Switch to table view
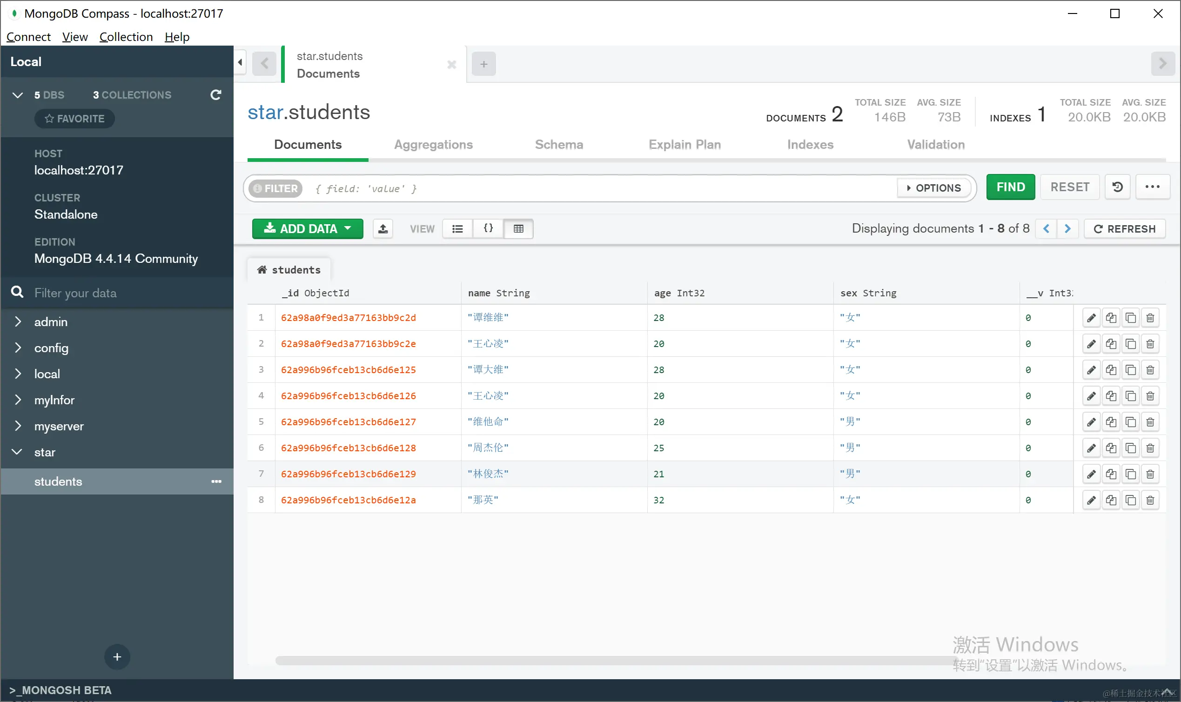Viewport: 1181px width, 702px height. click(x=518, y=229)
